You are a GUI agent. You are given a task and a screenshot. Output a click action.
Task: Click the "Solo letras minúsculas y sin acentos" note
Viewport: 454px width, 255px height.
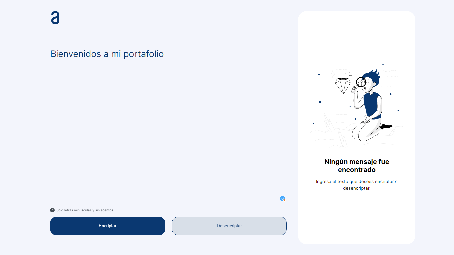pyautogui.click(x=85, y=210)
